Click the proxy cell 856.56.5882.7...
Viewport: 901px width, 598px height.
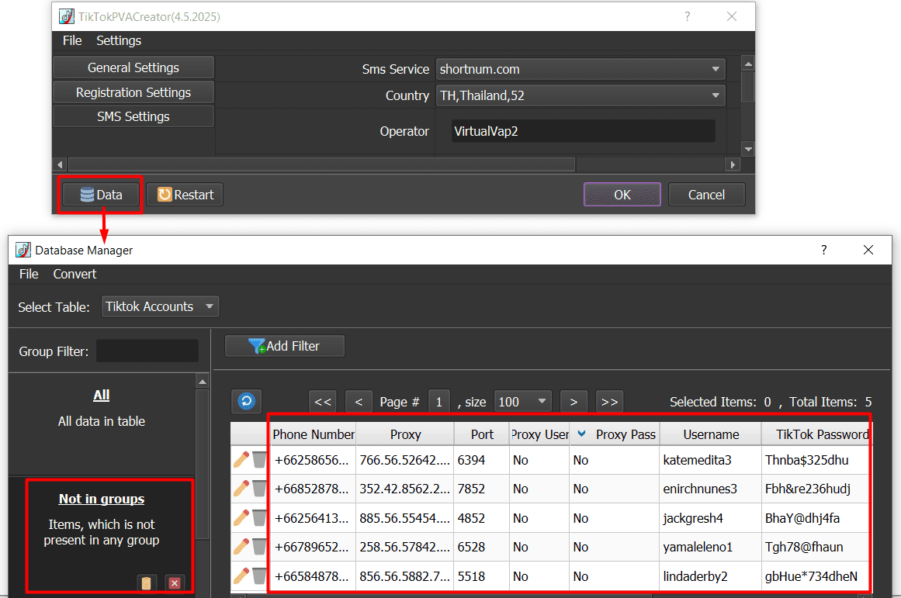(404, 576)
